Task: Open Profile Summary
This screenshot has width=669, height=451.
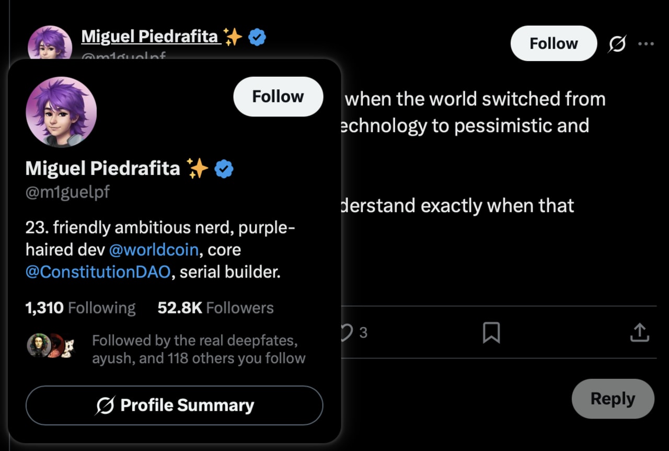Action: pyautogui.click(x=175, y=405)
